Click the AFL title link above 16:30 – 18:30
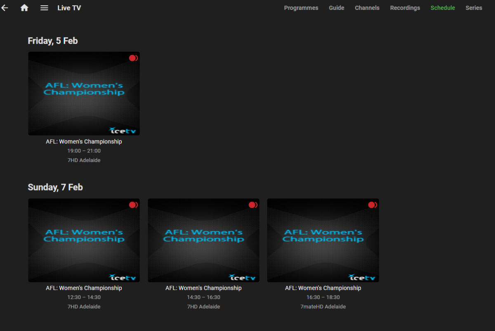Image resolution: width=495 pixels, height=331 pixels. 323,288
